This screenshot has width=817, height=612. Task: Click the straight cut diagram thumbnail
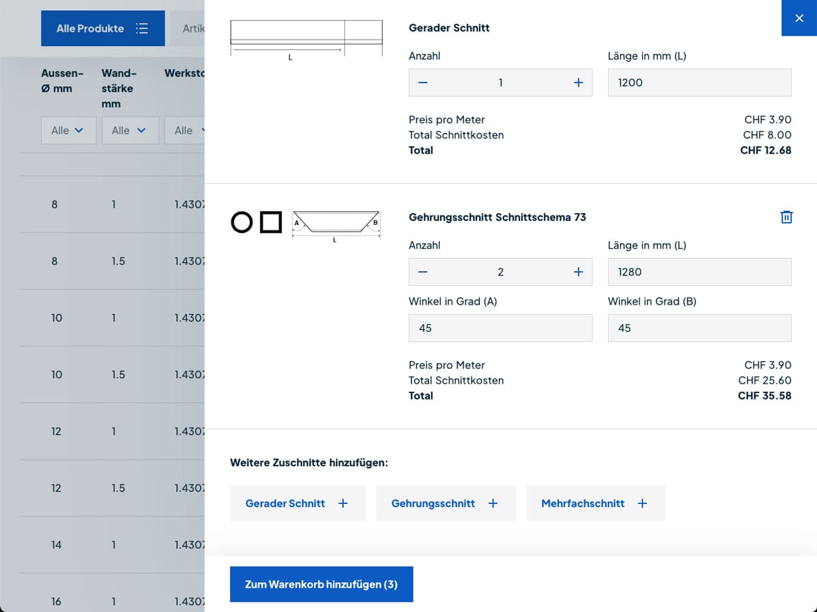tap(306, 39)
